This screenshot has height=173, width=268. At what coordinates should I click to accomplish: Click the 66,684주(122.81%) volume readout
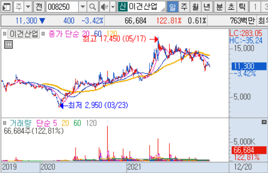click(x=34, y=131)
